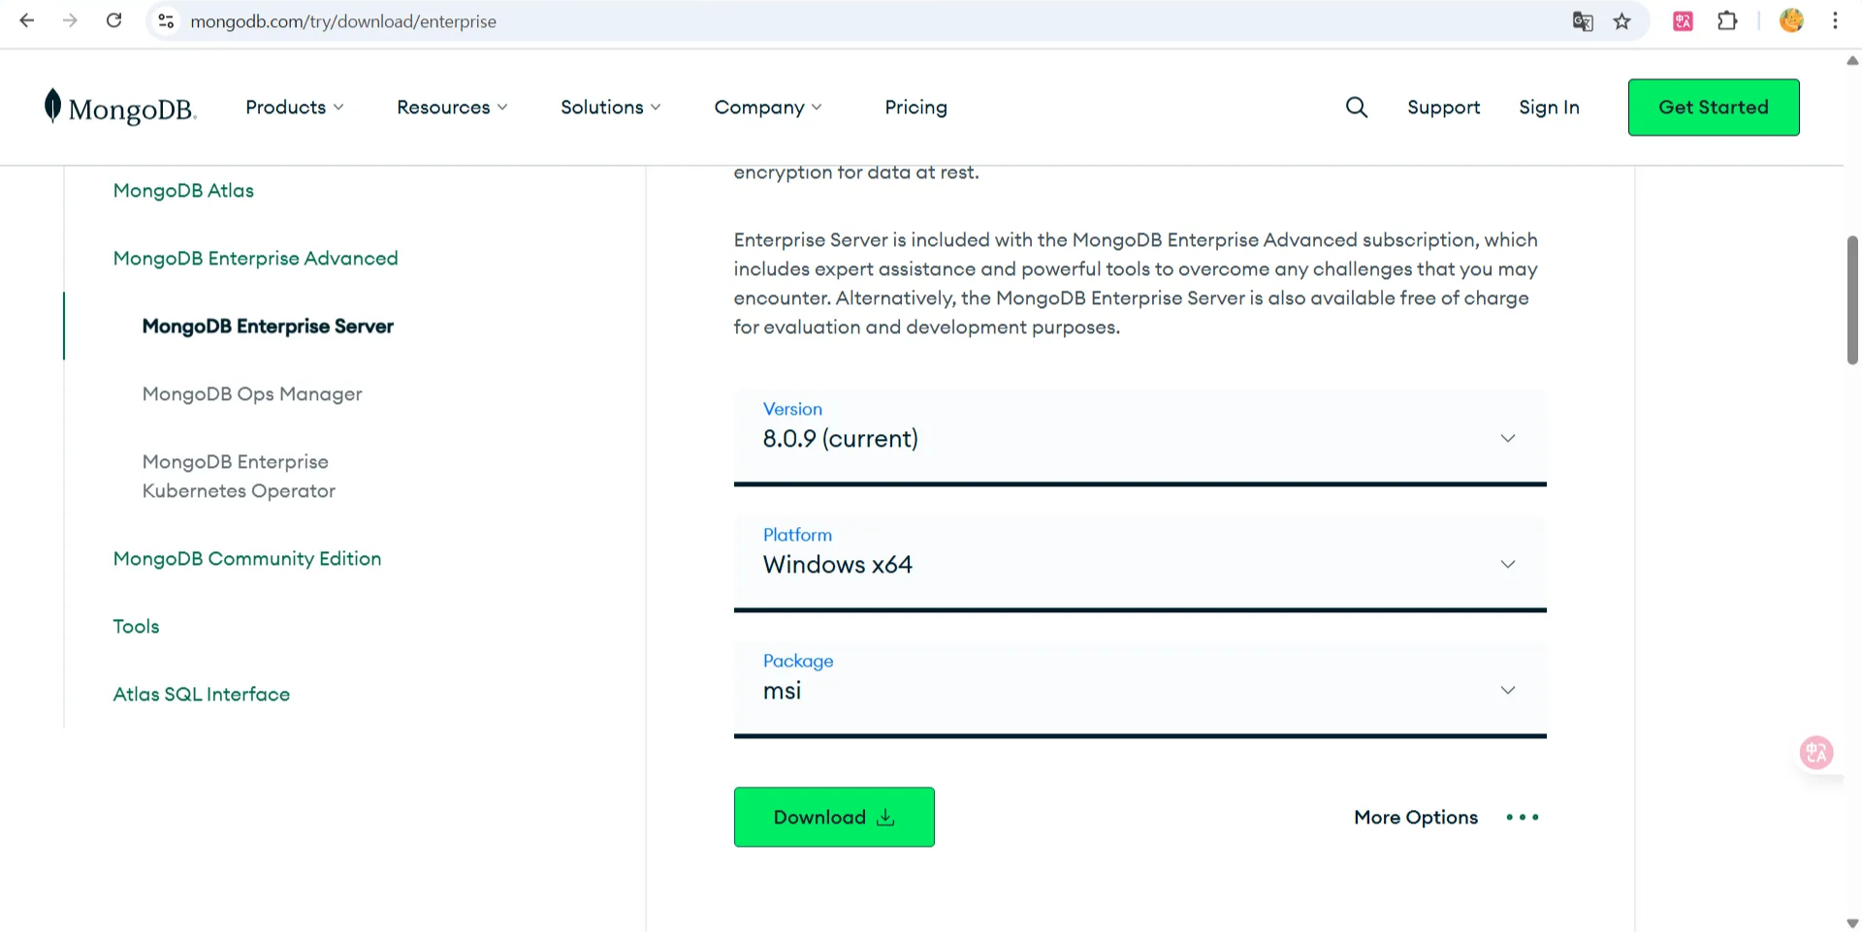Click the Download button
This screenshot has width=1862, height=932.
tap(834, 817)
